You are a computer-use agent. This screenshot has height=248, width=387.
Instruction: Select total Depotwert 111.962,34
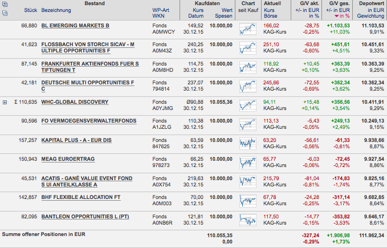click(x=372, y=235)
